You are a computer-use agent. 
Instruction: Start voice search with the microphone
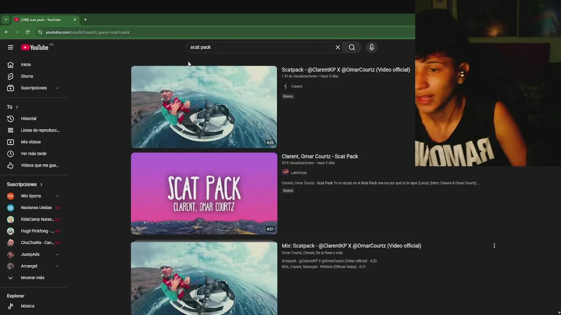(372, 47)
